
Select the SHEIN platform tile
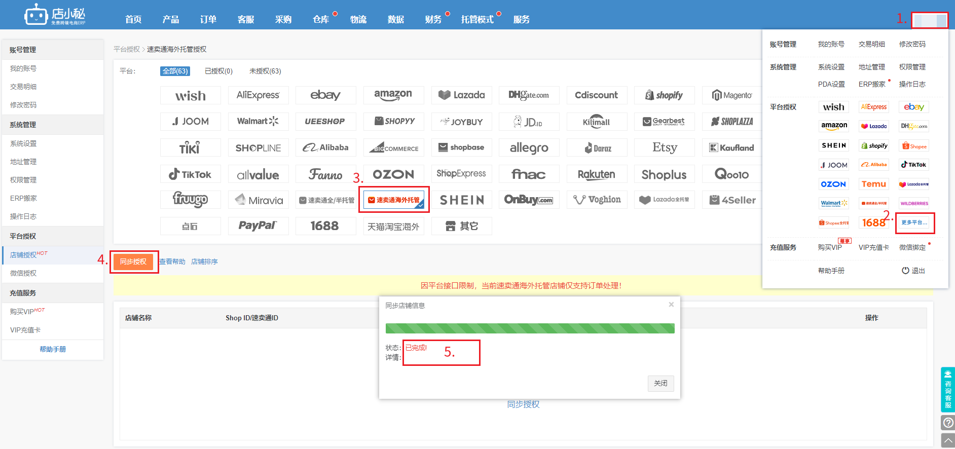[461, 200]
